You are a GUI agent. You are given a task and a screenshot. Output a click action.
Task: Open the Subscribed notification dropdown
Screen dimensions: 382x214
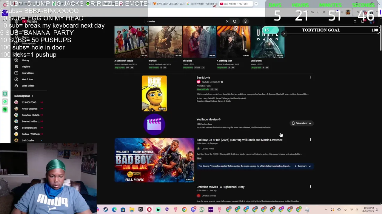[x=301, y=123]
